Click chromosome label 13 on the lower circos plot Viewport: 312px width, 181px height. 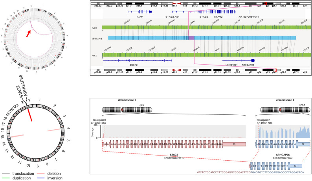point(7,150)
